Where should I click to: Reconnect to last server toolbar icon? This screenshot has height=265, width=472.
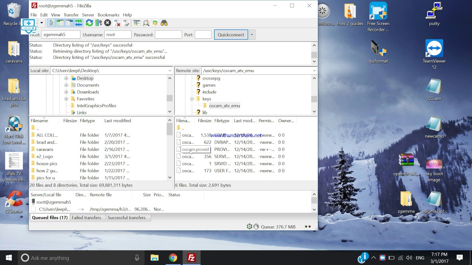(126, 23)
